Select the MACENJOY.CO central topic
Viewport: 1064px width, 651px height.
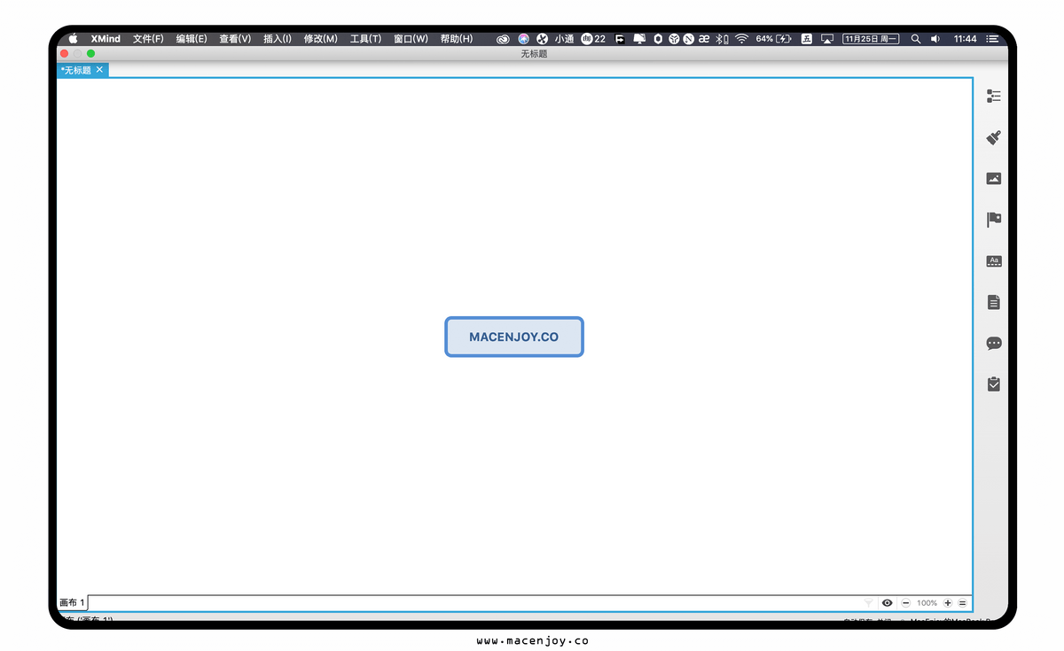tap(514, 337)
